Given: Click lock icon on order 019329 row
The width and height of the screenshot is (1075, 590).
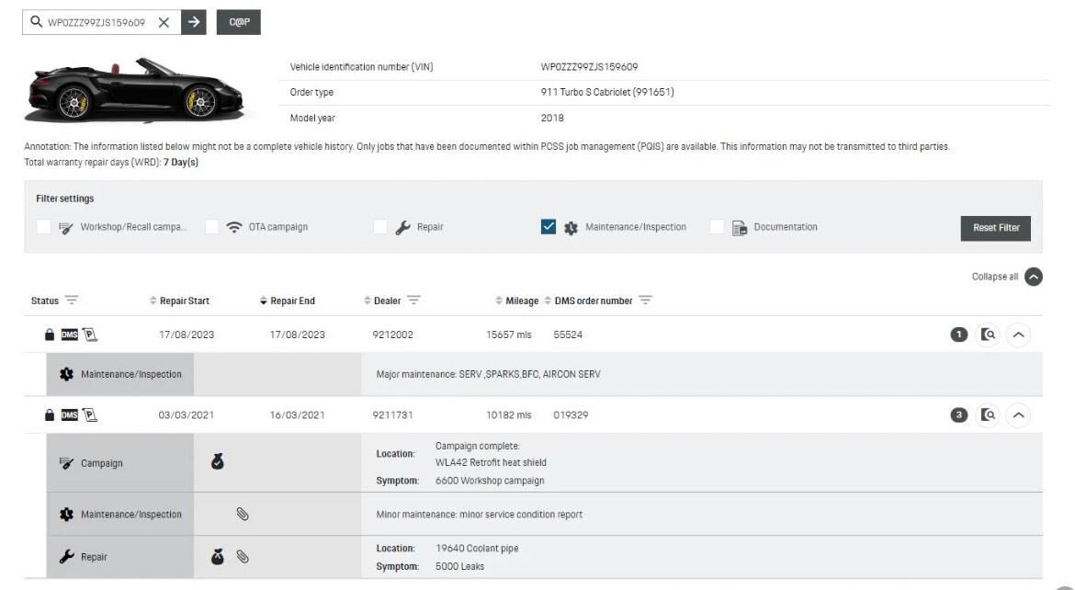Looking at the screenshot, I should pos(50,414).
